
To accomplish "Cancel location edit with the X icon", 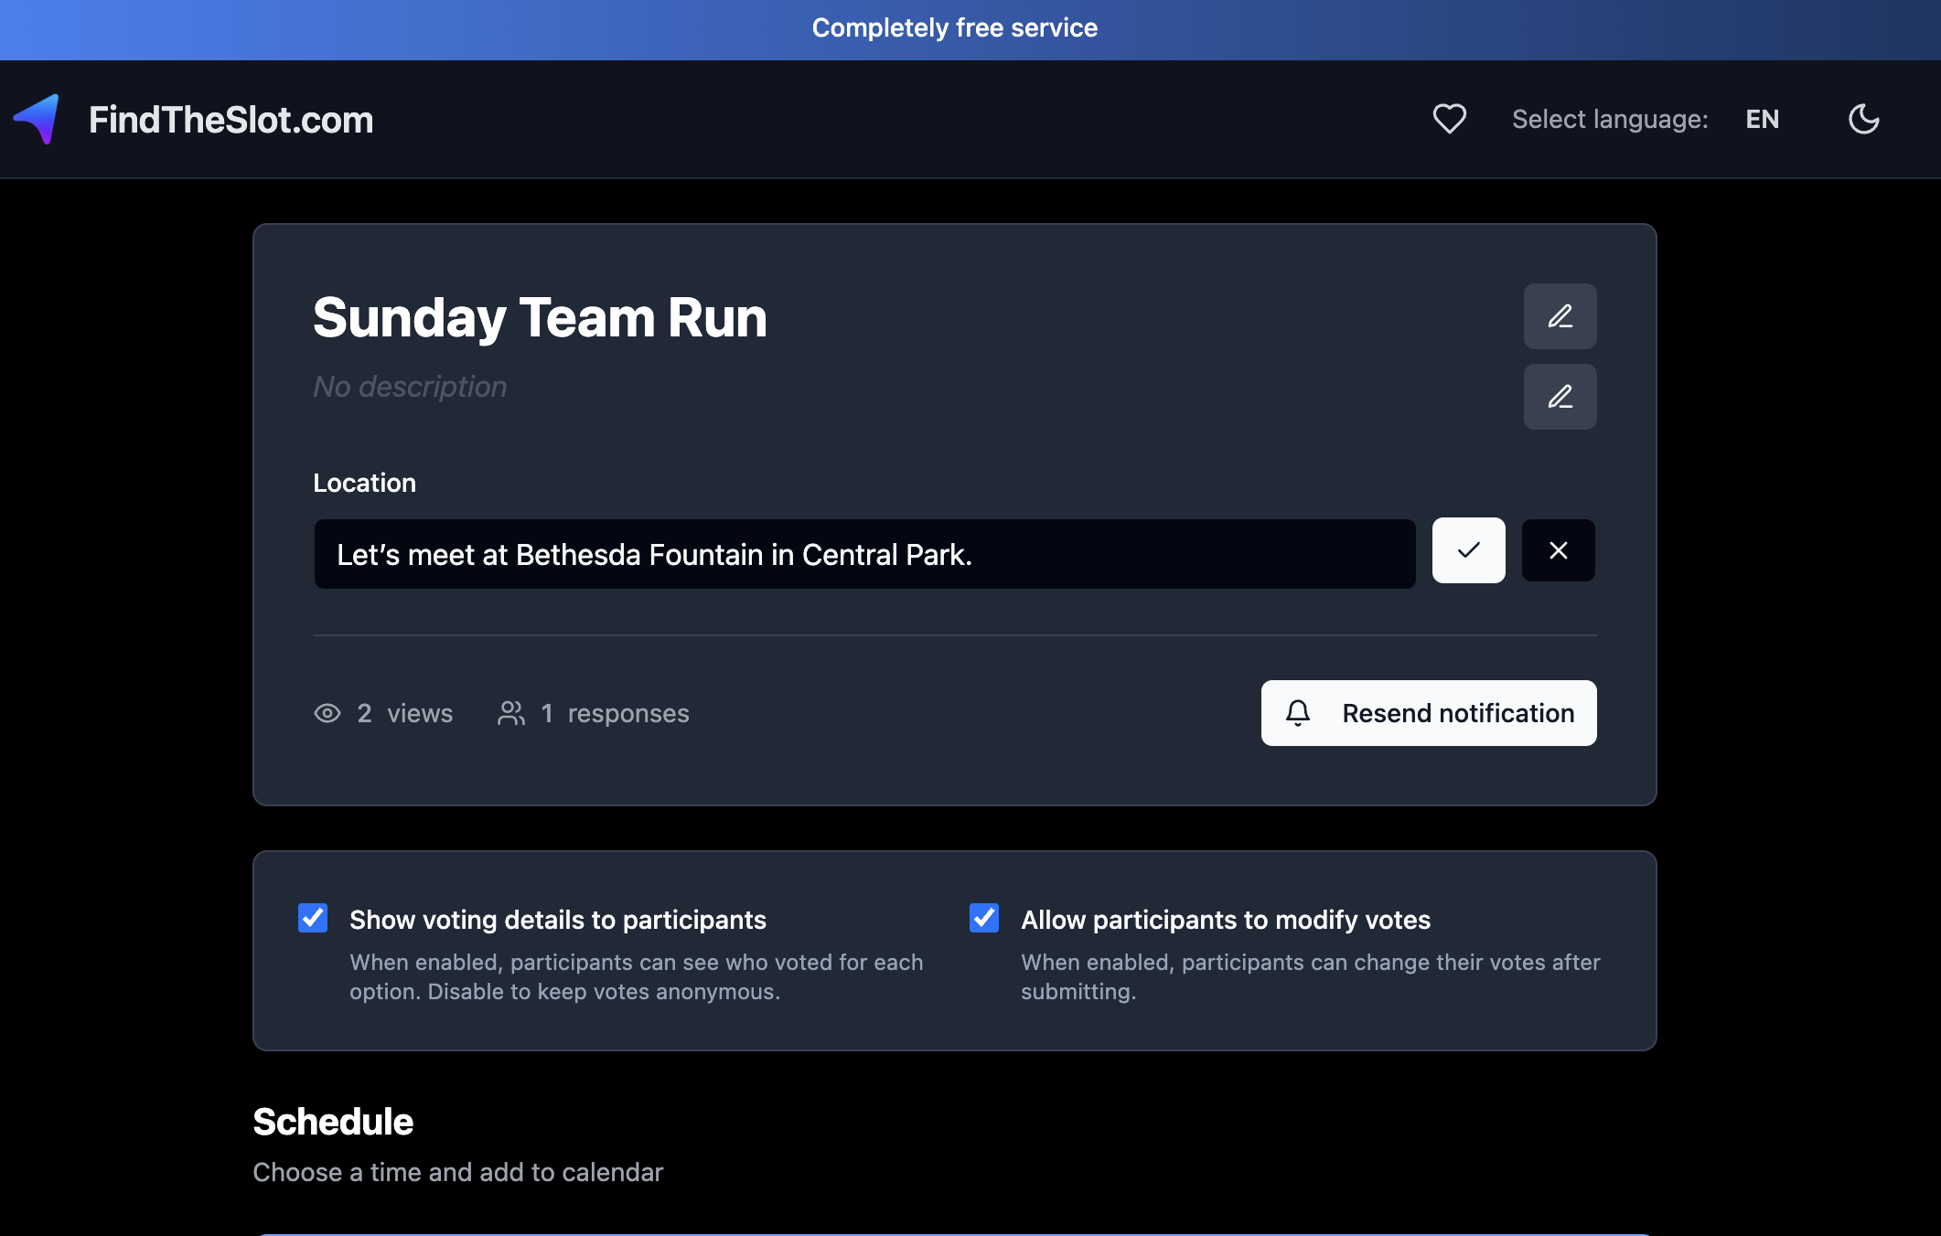I will coord(1558,550).
